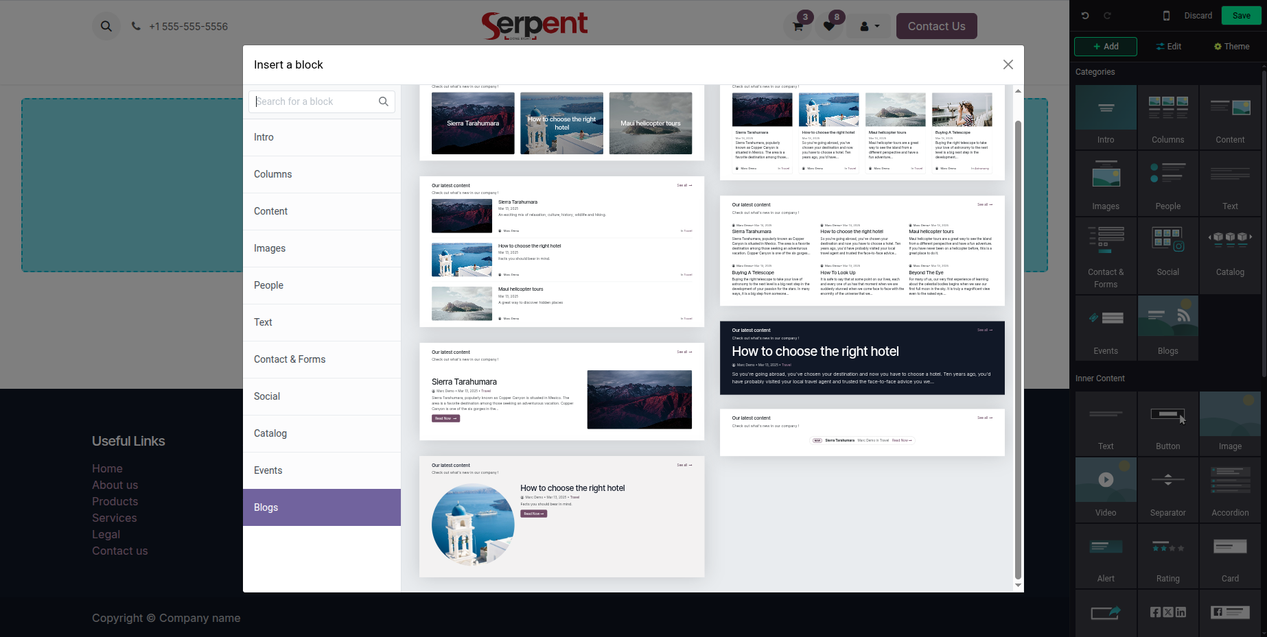Click the scroll-down arrow in dialog
1267x637 pixels.
pos(1018,586)
